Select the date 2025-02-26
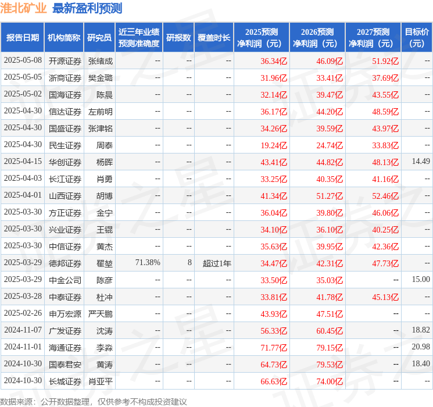433x407 pixels. (x=23, y=313)
